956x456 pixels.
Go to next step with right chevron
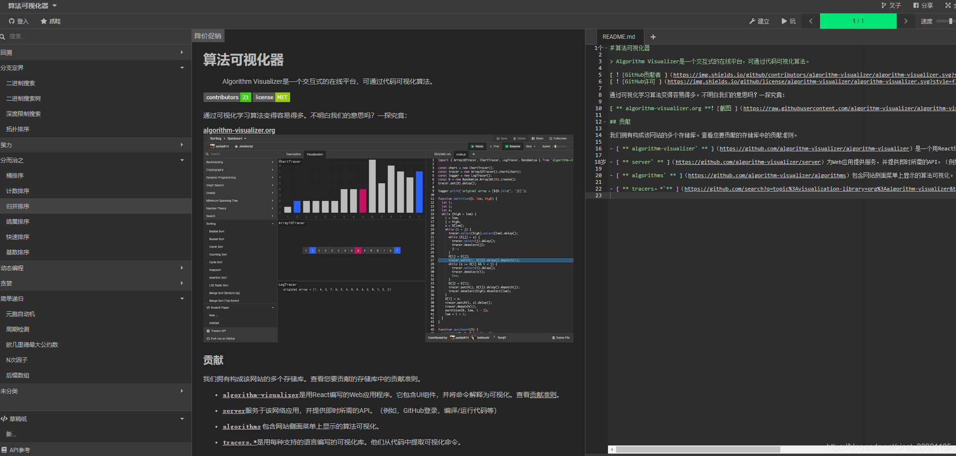coord(906,21)
